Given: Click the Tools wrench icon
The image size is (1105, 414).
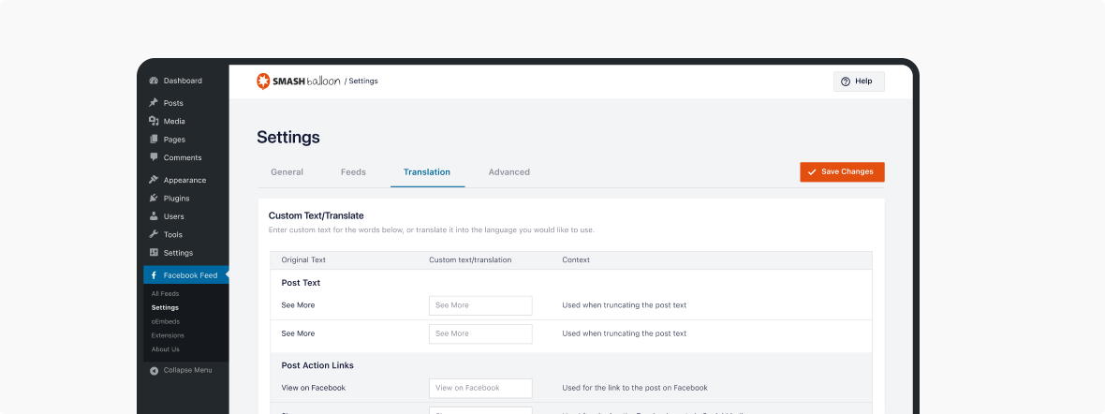Looking at the screenshot, I should pos(154,235).
